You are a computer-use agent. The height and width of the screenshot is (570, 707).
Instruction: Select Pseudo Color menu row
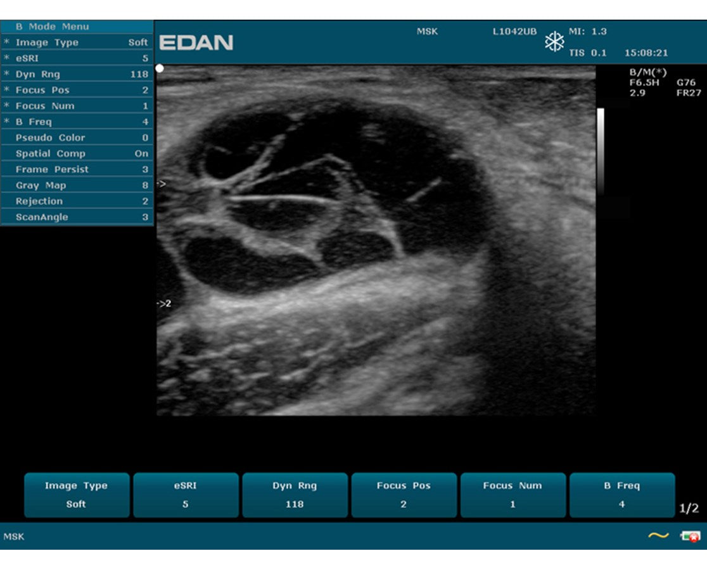77,137
